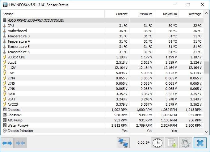
Task: Click the expand layout blue arrows button
Action: click(x=7, y=143)
